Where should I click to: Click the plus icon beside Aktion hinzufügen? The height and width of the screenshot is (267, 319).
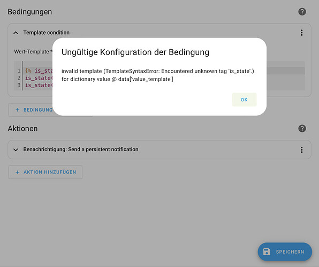click(x=18, y=172)
